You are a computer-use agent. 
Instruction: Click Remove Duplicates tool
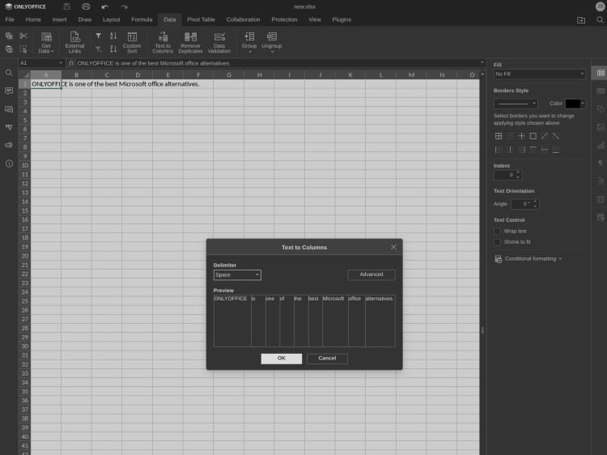(190, 42)
